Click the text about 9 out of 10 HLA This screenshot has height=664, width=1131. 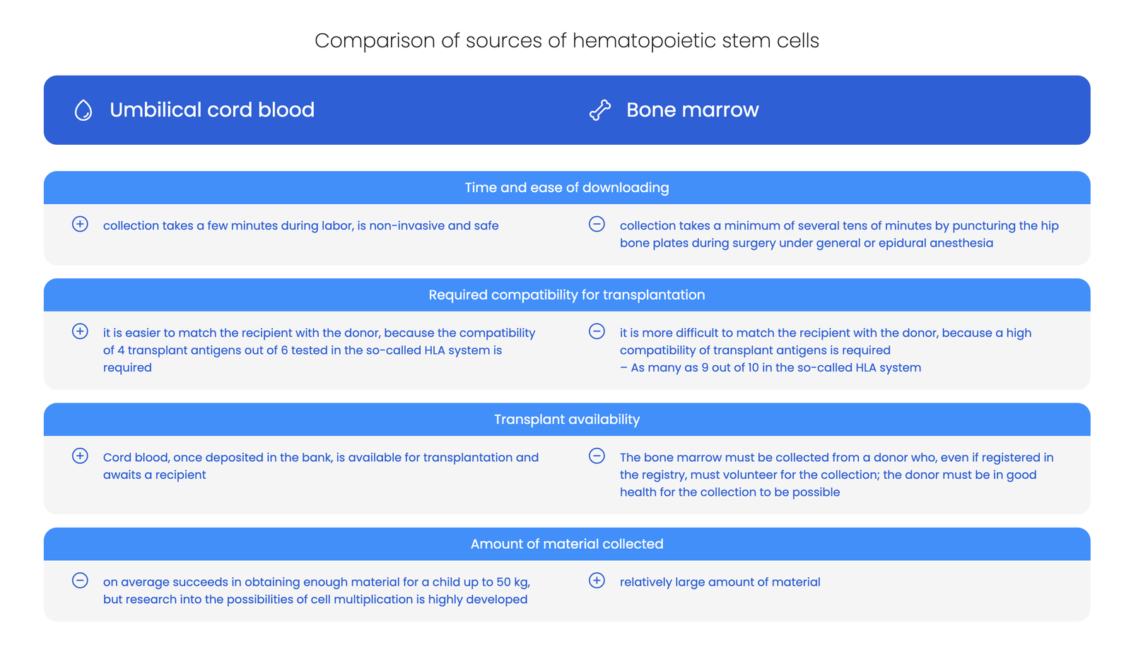click(770, 368)
